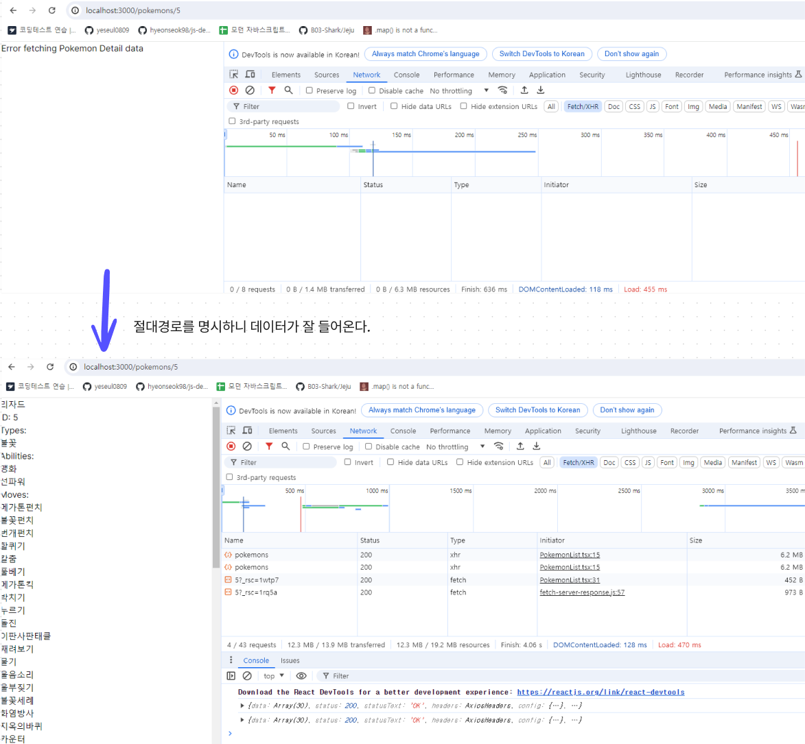Open No throttling dropdown in top DevTools
Image resolution: width=805 pixels, height=744 pixels.
point(459,91)
